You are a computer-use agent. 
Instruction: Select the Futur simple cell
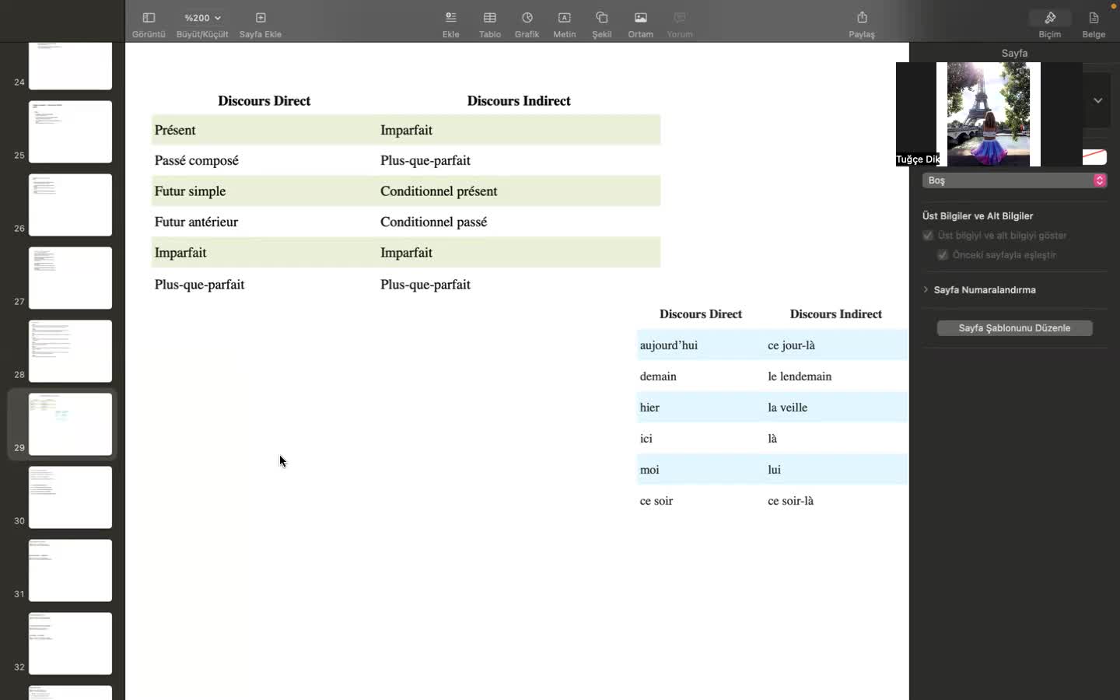point(264,191)
